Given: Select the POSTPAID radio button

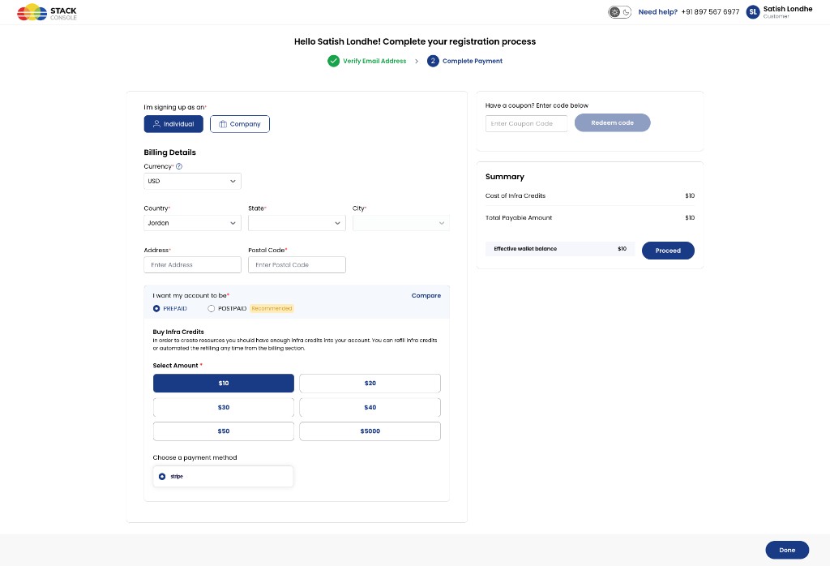Looking at the screenshot, I should click(212, 309).
